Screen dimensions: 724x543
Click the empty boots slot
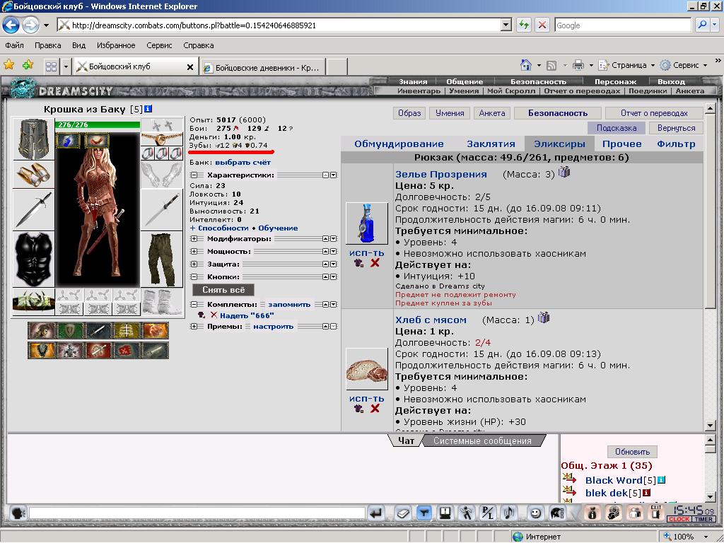162,302
